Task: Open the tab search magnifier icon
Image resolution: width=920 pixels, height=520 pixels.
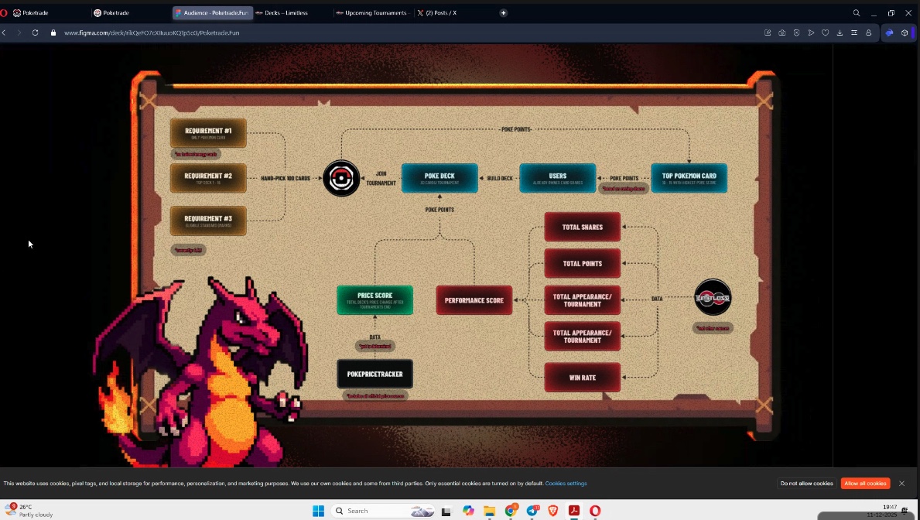Action: 857,13
